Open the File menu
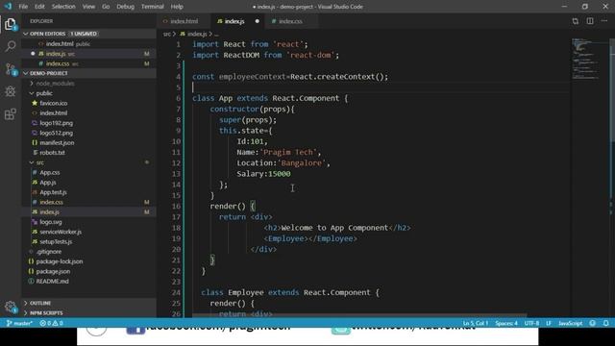 click(23, 7)
